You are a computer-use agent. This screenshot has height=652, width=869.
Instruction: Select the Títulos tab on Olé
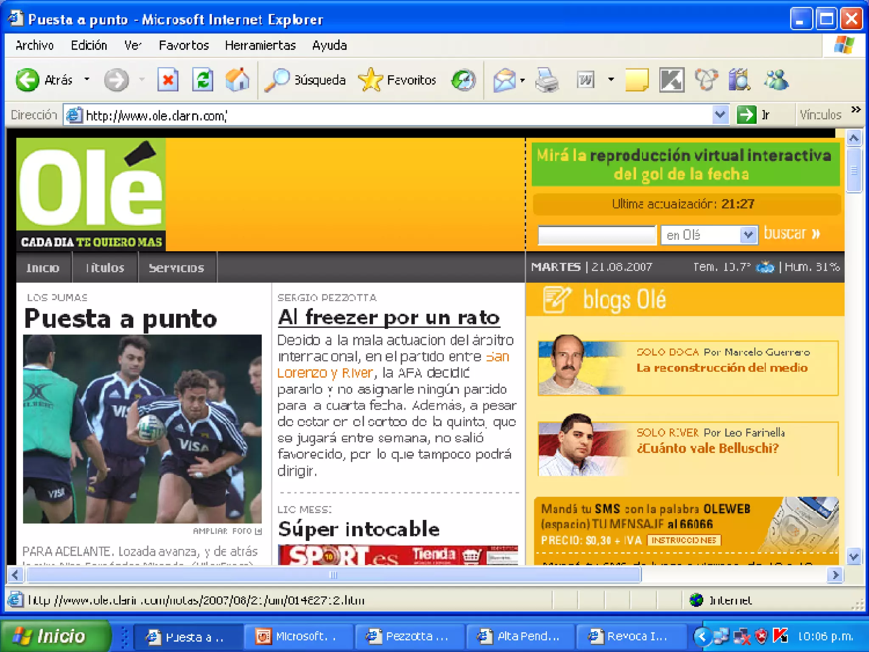click(x=105, y=268)
